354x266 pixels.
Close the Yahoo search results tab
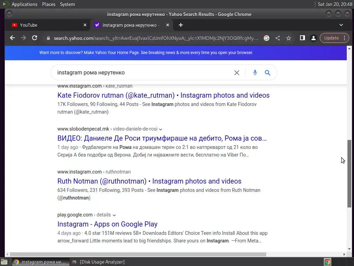click(168, 25)
